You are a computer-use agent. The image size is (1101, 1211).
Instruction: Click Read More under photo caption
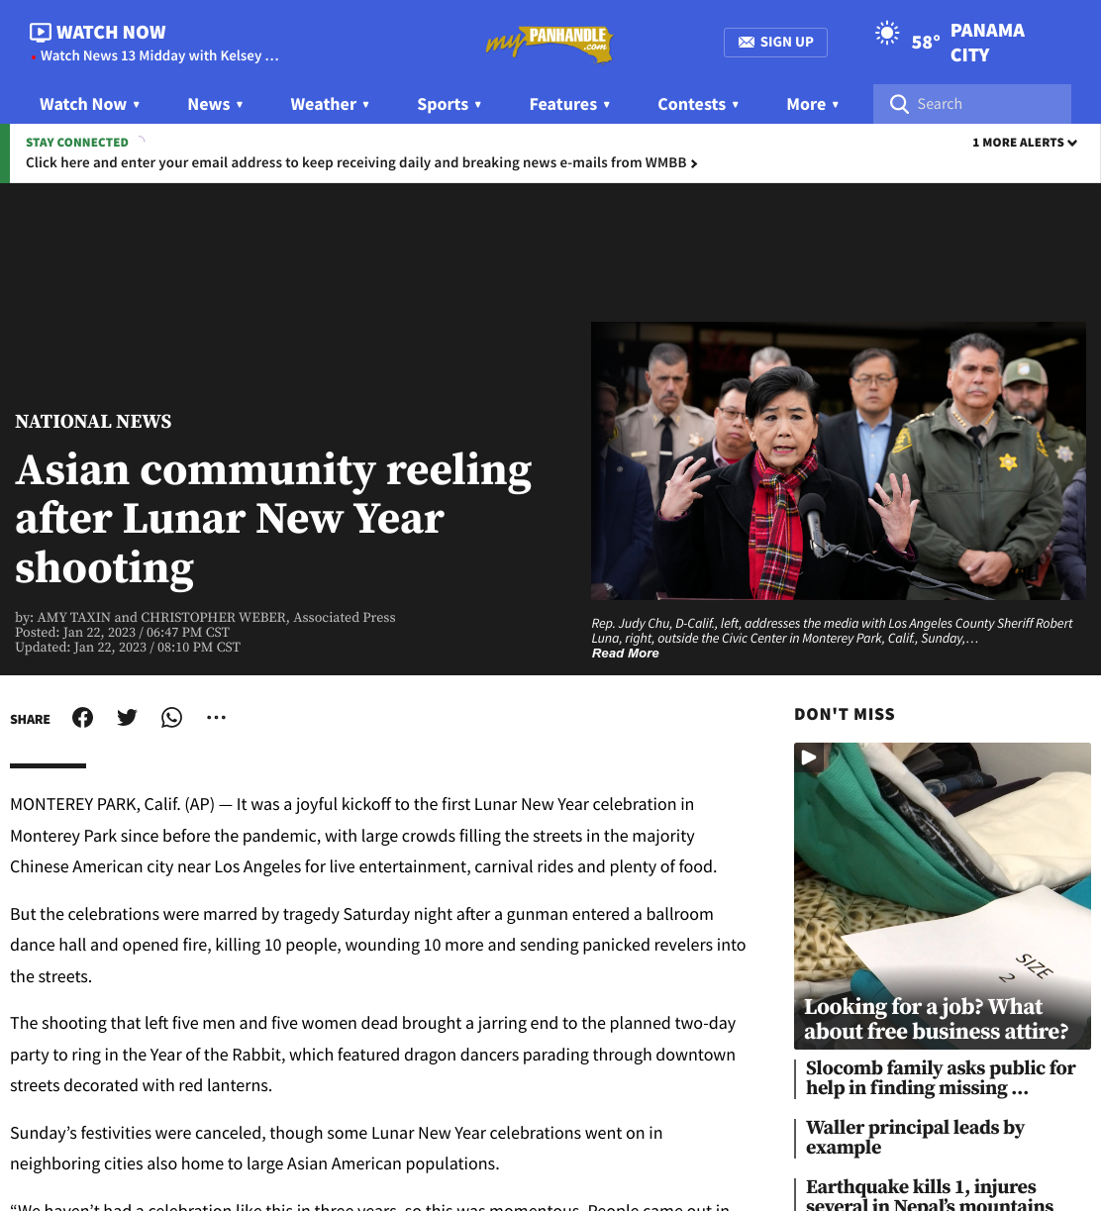[625, 654]
